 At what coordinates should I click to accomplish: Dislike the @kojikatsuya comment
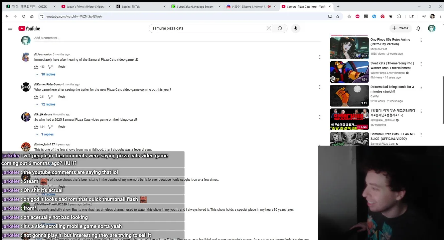tap(50, 127)
